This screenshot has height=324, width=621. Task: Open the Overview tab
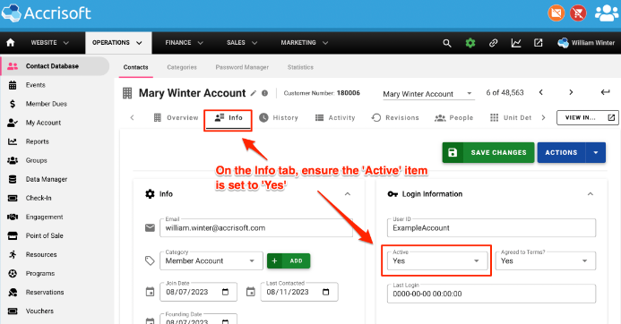[176, 117]
